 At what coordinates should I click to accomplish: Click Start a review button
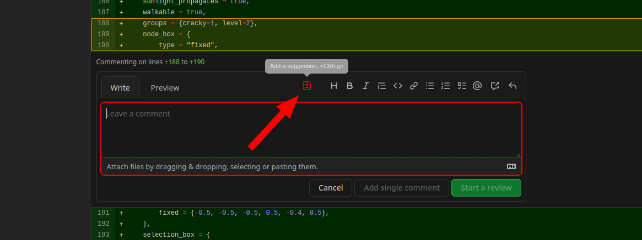[x=486, y=188]
